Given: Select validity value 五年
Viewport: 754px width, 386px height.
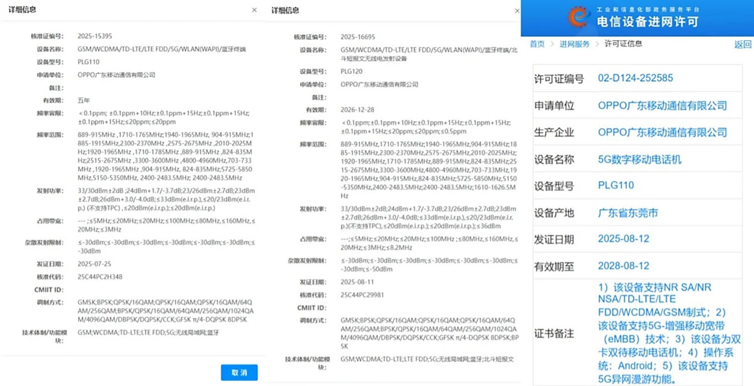Looking at the screenshot, I should point(83,101).
